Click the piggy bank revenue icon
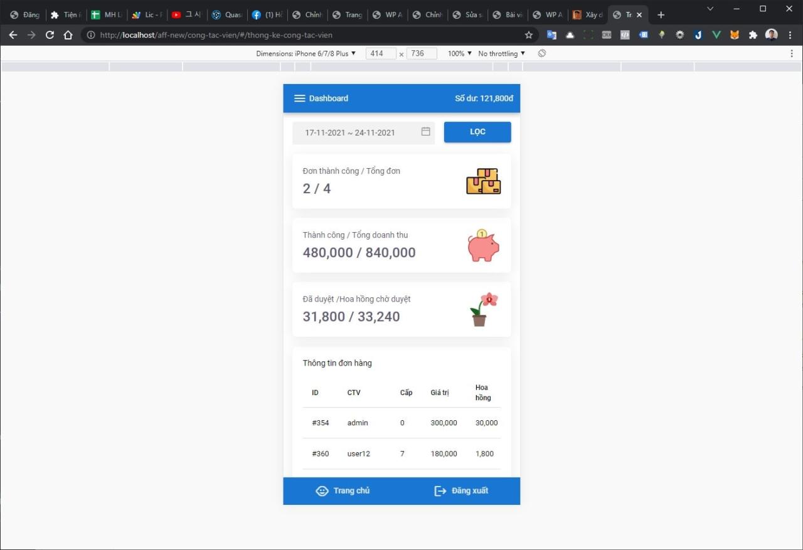This screenshot has height=550, width=803. coord(483,245)
